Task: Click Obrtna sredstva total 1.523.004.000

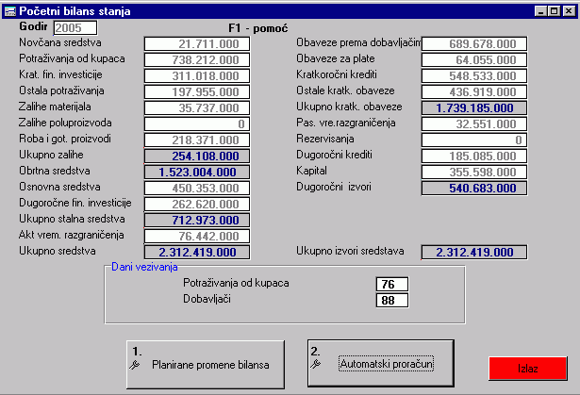Action: tap(197, 172)
